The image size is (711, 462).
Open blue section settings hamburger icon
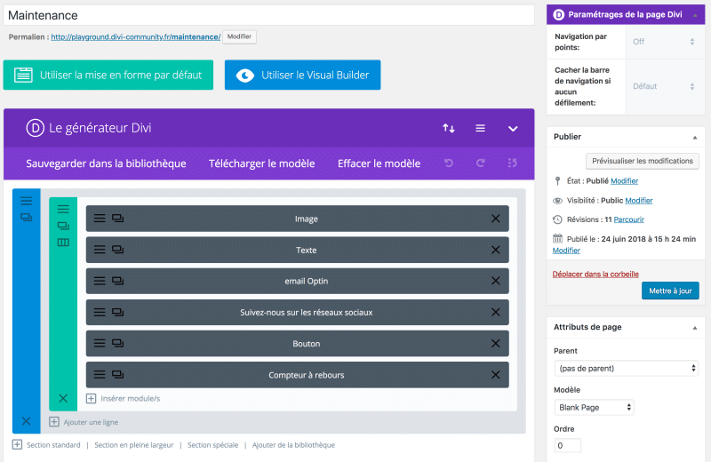(26, 202)
